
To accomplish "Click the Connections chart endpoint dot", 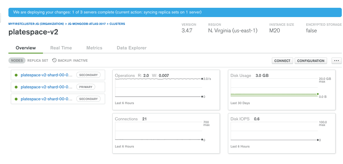I will click(x=202, y=139).
